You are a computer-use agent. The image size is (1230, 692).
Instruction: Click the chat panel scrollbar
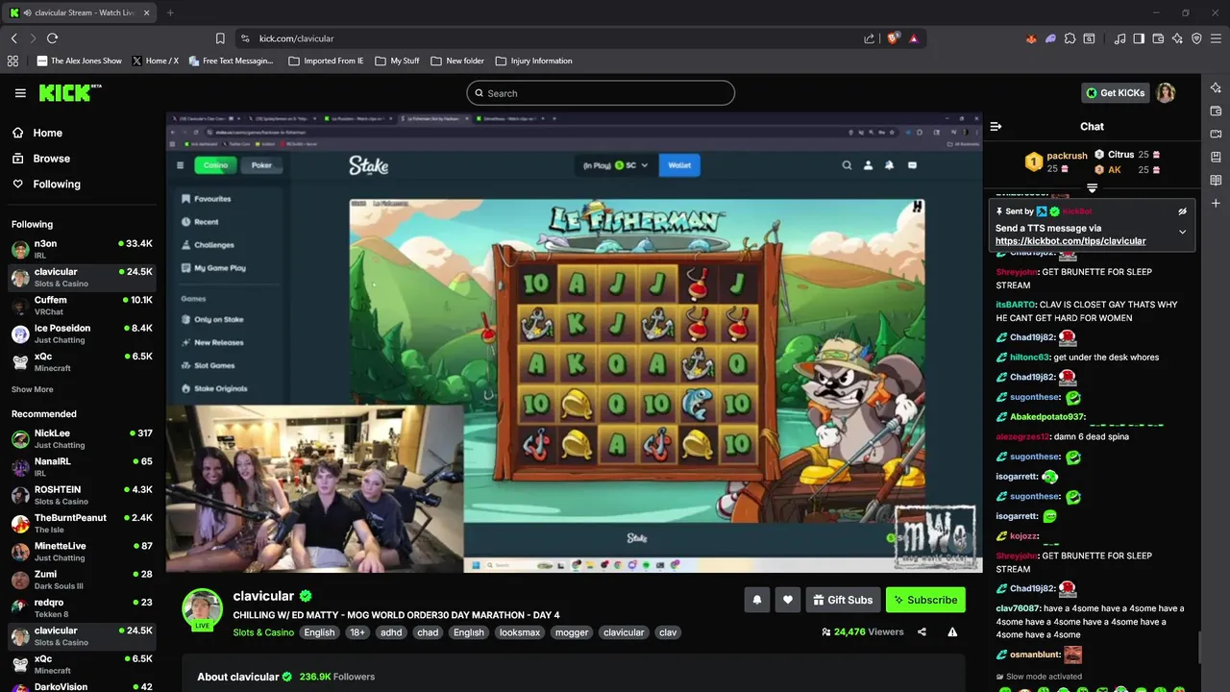click(1198, 648)
